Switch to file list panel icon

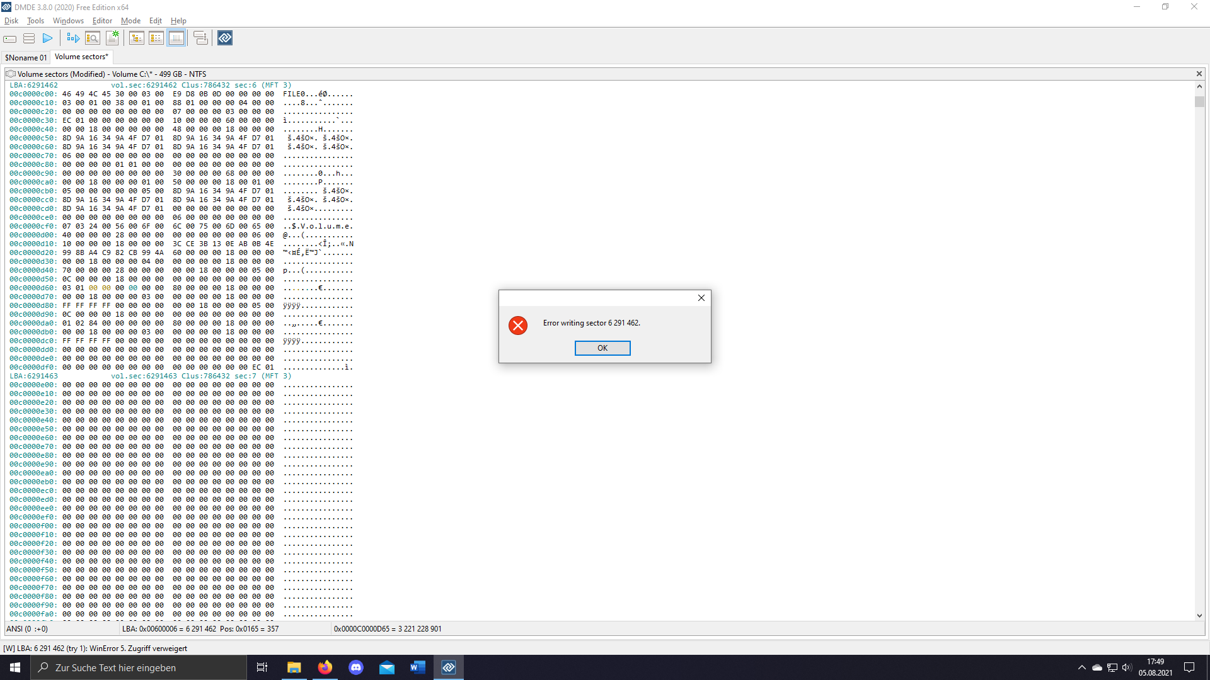(156, 38)
